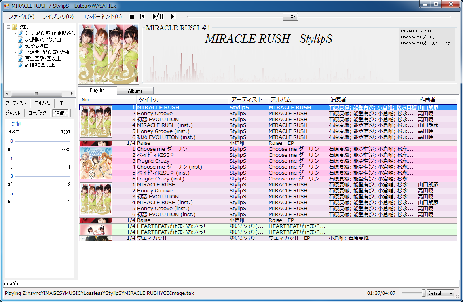Viewport: 463px width, 302px height.
Task: Click first MIRACLE RUSH album thumbnail in playlist
Action: point(96,122)
